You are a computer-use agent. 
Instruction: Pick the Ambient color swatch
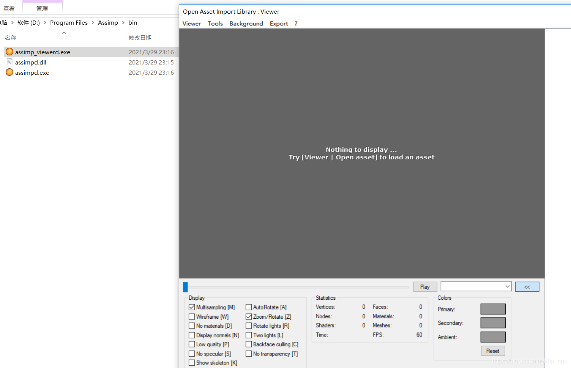(x=493, y=337)
